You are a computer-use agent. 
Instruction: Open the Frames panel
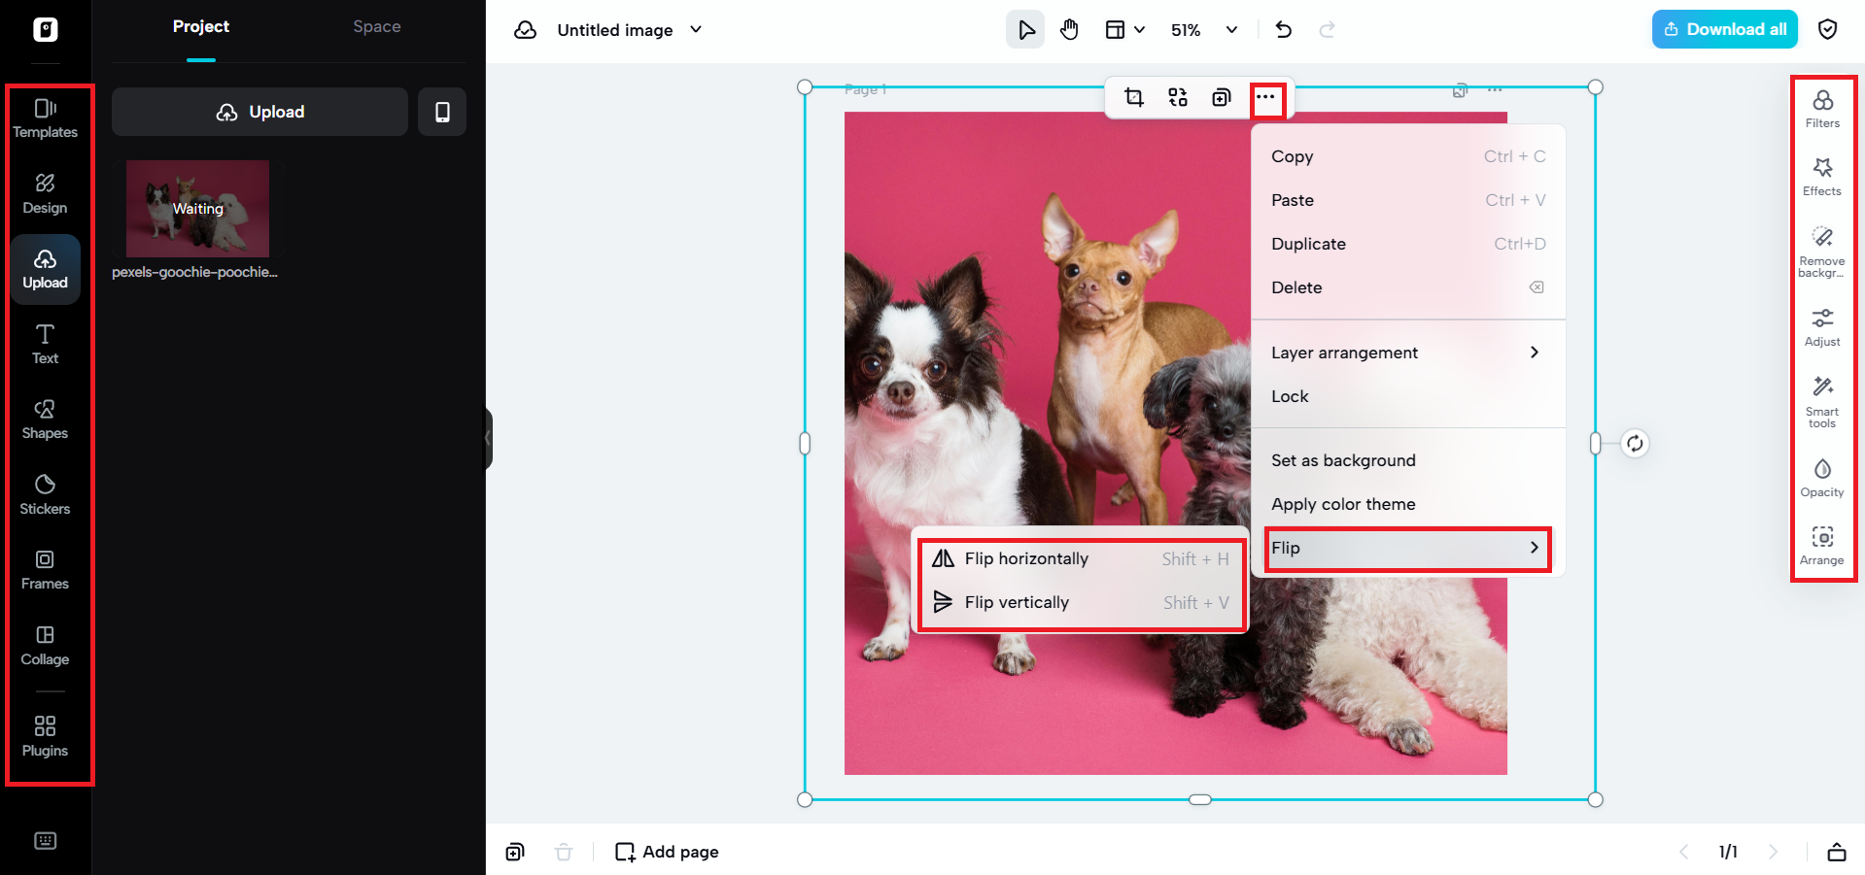(x=45, y=568)
